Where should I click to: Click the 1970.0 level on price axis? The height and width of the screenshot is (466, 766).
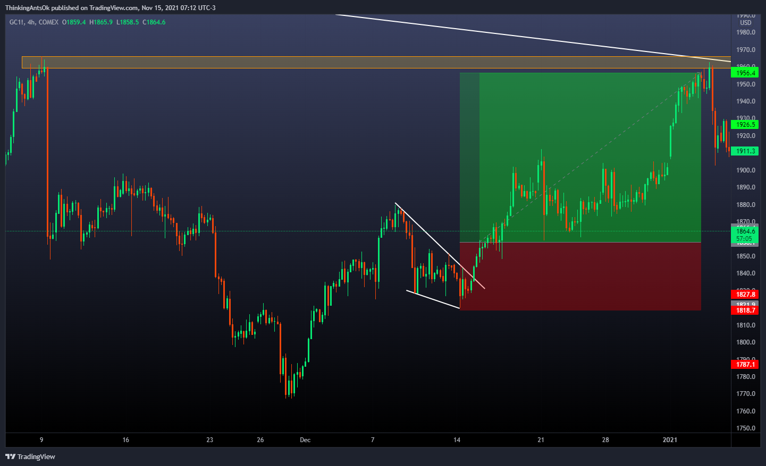746,50
